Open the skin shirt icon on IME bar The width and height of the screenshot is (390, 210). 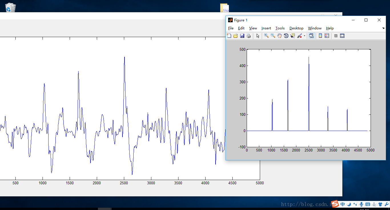click(381, 204)
